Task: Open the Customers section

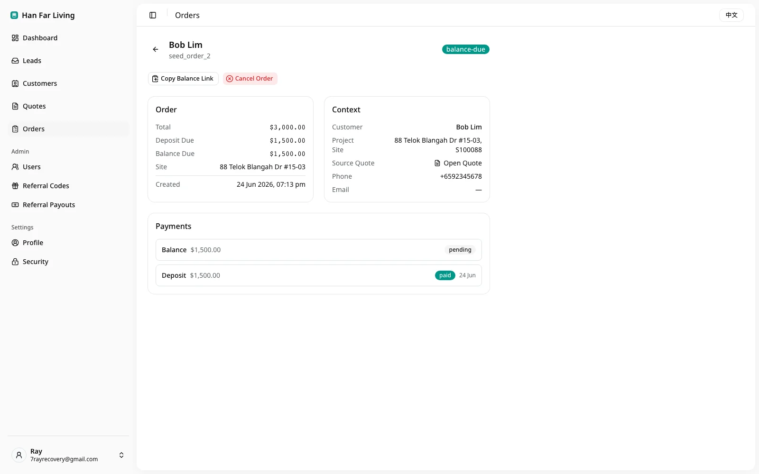Action: 68,83
